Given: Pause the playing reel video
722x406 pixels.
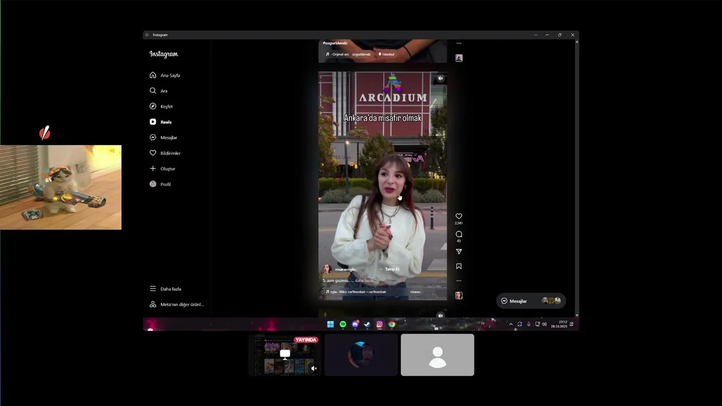Looking at the screenshot, I should tap(382, 186).
